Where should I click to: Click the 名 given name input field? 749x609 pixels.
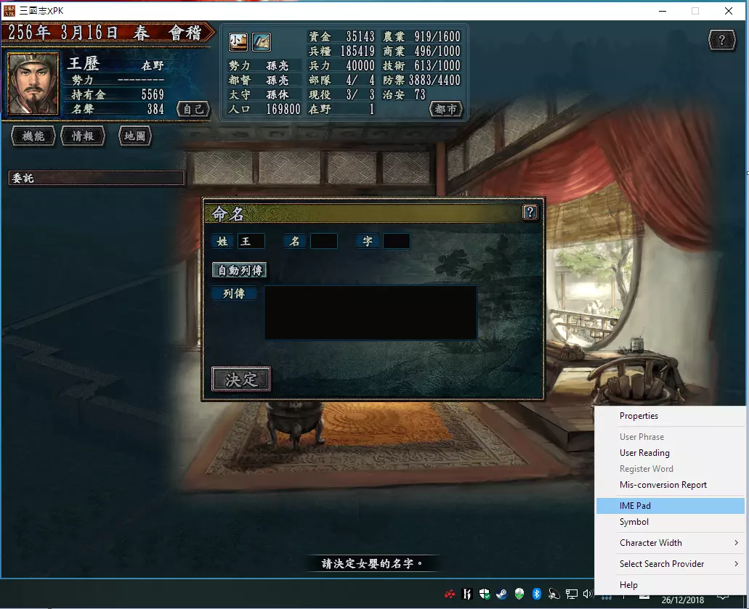pos(324,241)
